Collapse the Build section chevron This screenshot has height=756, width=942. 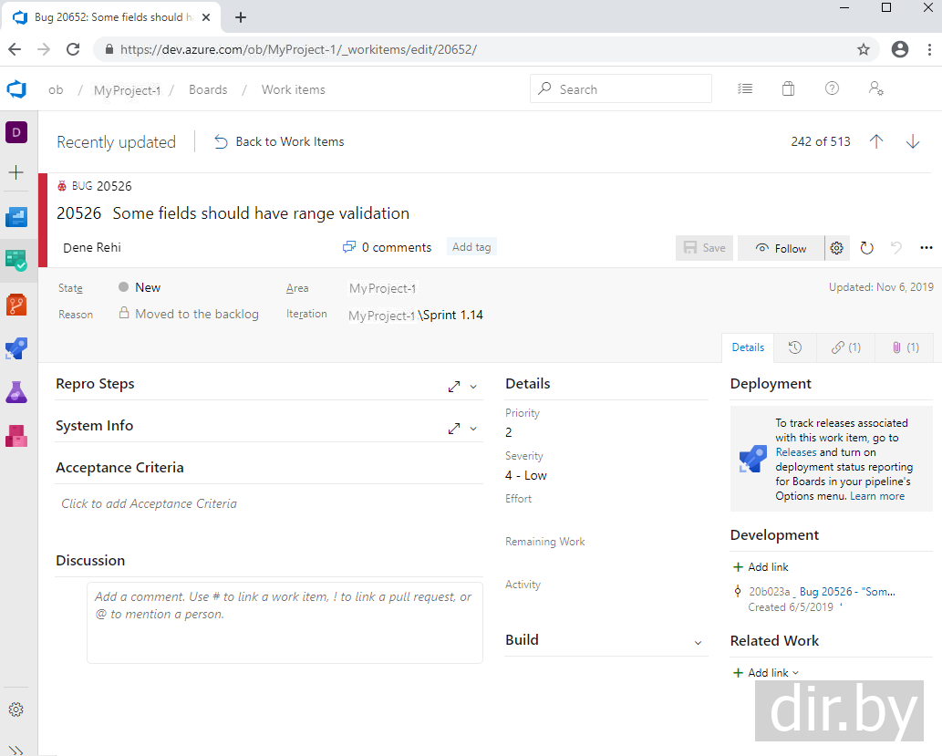pyautogui.click(x=699, y=642)
